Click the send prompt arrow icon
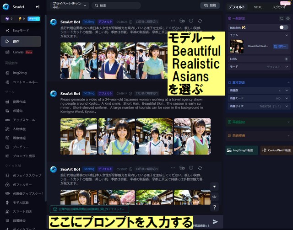Viewport: 293px width, 230px height. pyautogui.click(x=215, y=222)
